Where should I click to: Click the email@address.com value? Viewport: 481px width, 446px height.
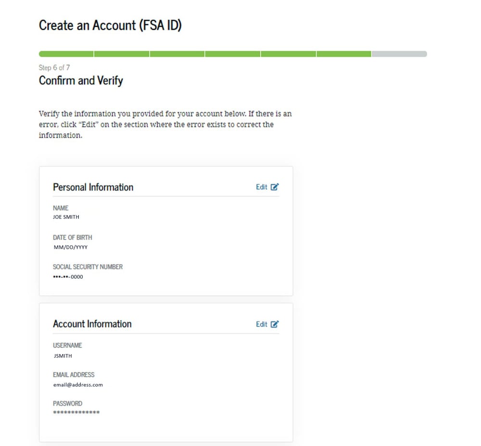[78, 384]
